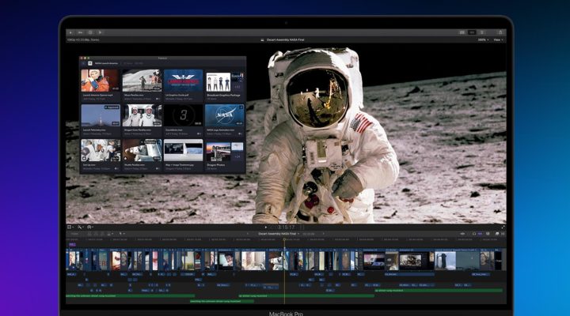Open the viewer zoom percentage dropdown

[483, 40]
